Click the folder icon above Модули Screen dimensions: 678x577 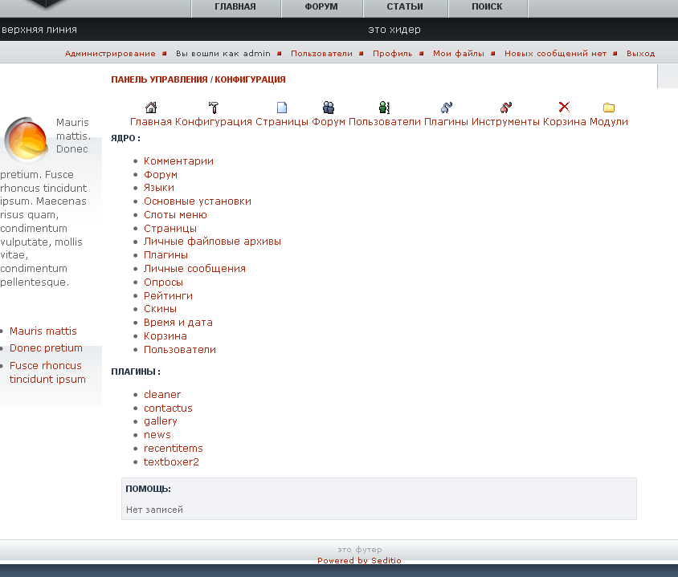pyautogui.click(x=609, y=108)
